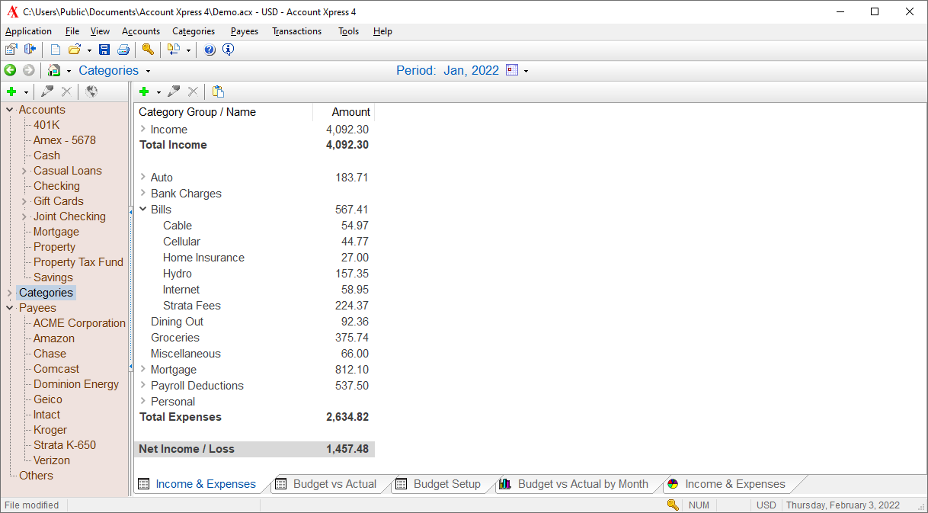
Task: Click the green Back navigation arrow
Action: 10,70
